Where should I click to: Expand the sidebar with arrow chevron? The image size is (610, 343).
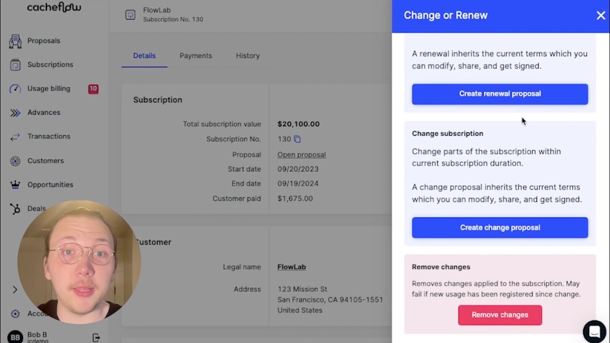tap(15, 290)
